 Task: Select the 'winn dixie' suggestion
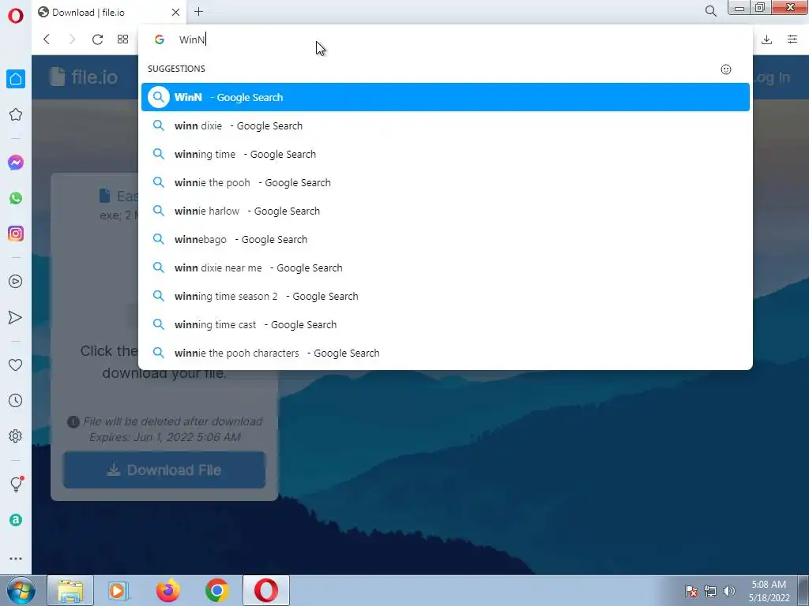[x=446, y=125]
